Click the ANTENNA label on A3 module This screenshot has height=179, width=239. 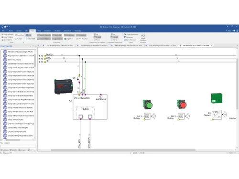101,99
